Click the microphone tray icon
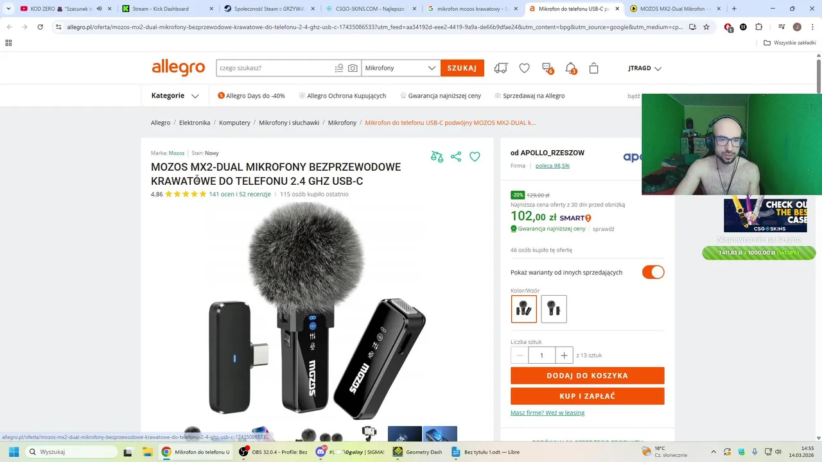The height and width of the screenshot is (462, 822). 755,452
